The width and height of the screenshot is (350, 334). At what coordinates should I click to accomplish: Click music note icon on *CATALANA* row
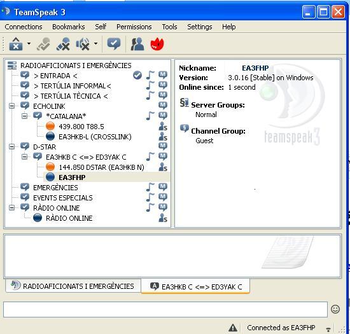pos(150,116)
